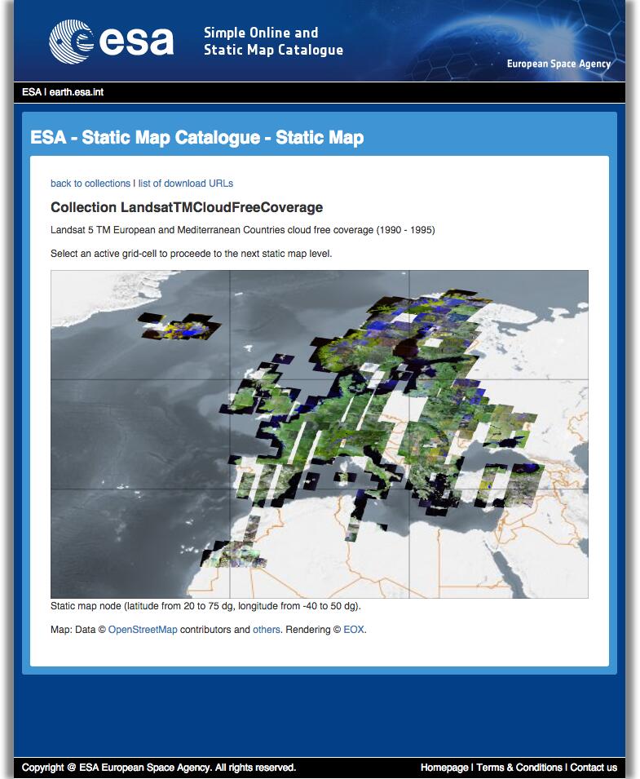The image size is (640, 779).
Task: Open the earth.esa.int link
Action: [77, 92]
